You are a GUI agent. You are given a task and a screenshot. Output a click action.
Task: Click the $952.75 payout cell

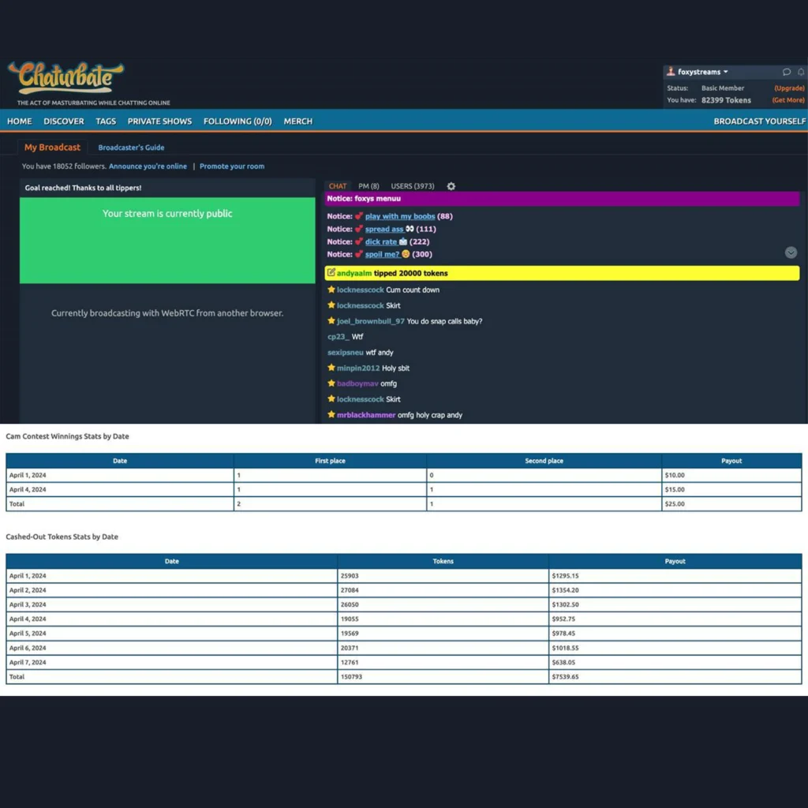pos(675,619)
